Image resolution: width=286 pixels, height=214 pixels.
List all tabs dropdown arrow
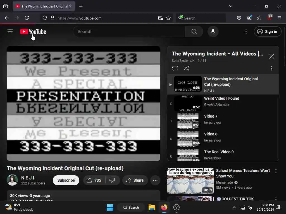(x=230, y=6)
